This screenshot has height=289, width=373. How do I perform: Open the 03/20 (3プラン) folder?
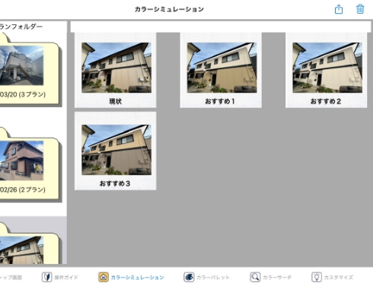[x=29, y=71]
